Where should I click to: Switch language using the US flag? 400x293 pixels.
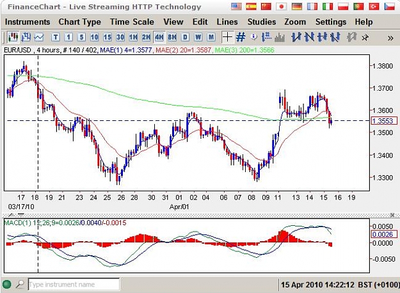coord(236,6)
